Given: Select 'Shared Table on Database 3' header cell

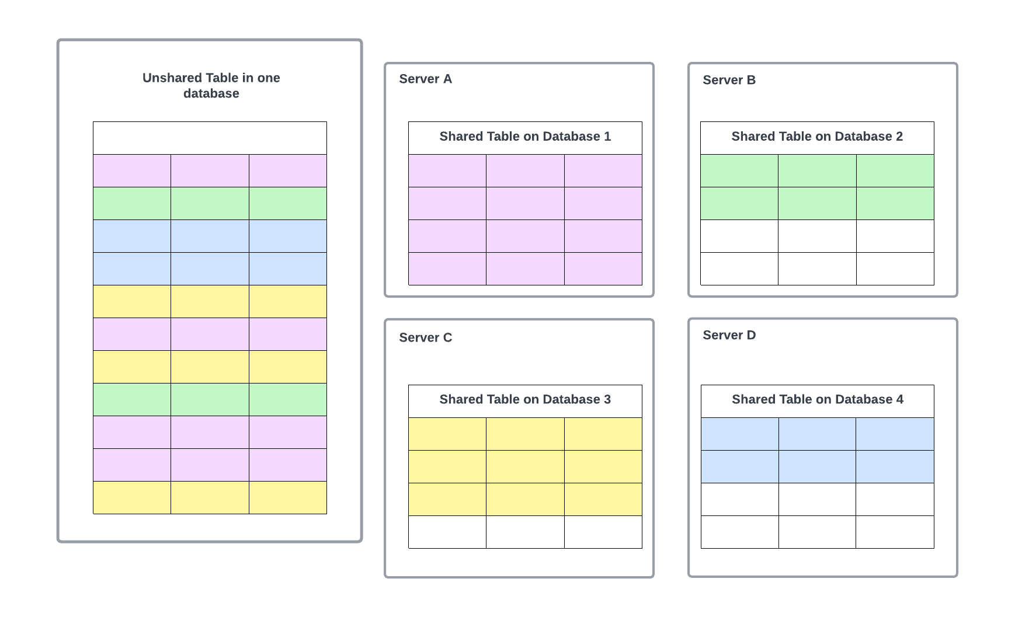Looking at the screenshot, I should [x=525, y=400].
